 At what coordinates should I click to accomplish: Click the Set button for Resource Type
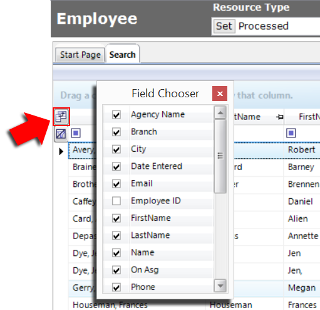224,26
